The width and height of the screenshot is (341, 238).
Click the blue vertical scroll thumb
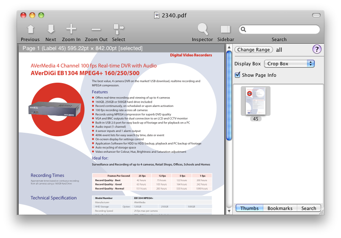coord(229,95)
